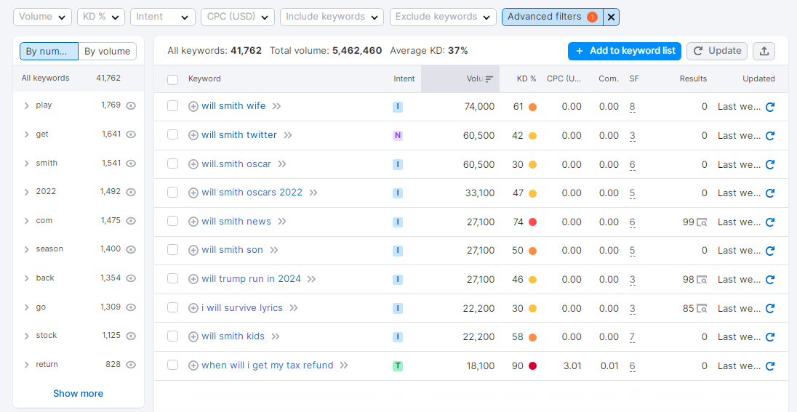Sort by Results column header
The image size is (797, 412).
coord(693,78)
